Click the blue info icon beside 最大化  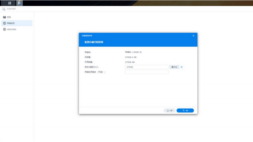(182, 67)
